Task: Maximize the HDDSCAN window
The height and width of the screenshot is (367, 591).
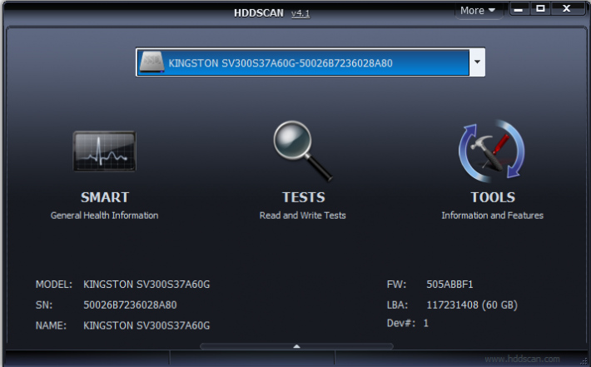Action: pos(540,8)
